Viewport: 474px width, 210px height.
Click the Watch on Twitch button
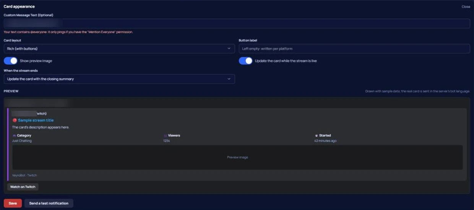click(x=23, y=187)
